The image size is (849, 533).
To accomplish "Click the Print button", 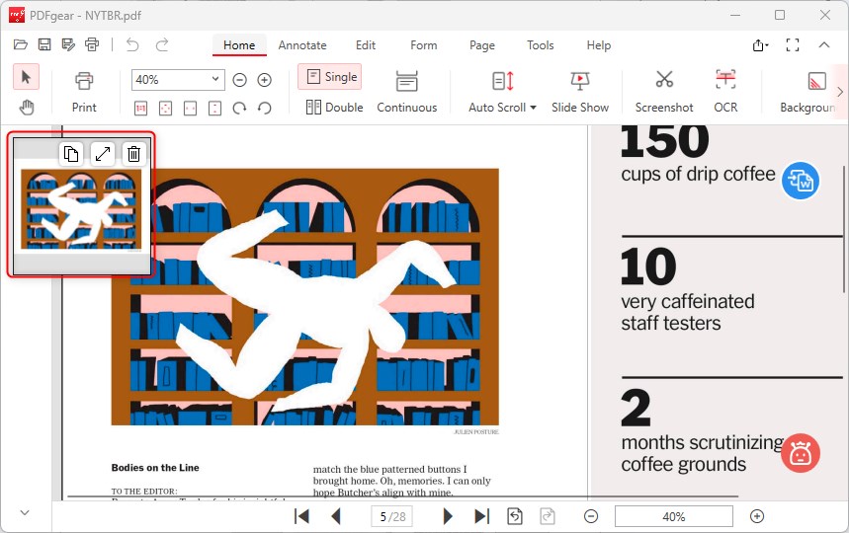I will coord(84,91).
